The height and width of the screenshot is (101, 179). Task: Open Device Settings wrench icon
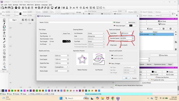pos(59,8)
